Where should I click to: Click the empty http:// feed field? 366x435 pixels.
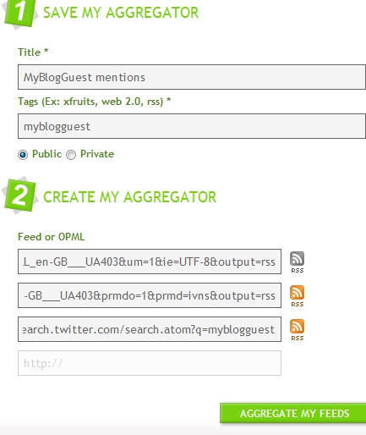[x=150, y=363]
